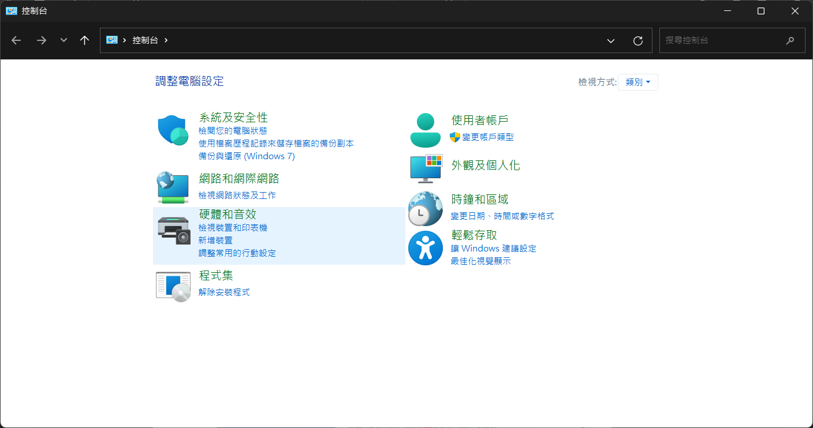Click the title bar control panel icon
Screen dimensions: 813x428
12,11
